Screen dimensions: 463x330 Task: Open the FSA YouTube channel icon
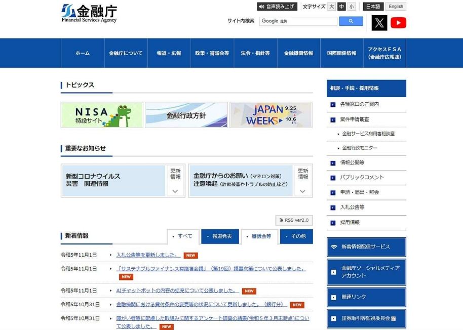tap(400, 22)
